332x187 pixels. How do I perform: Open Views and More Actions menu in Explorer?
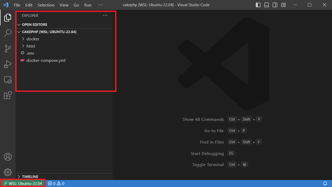(105, 15)
